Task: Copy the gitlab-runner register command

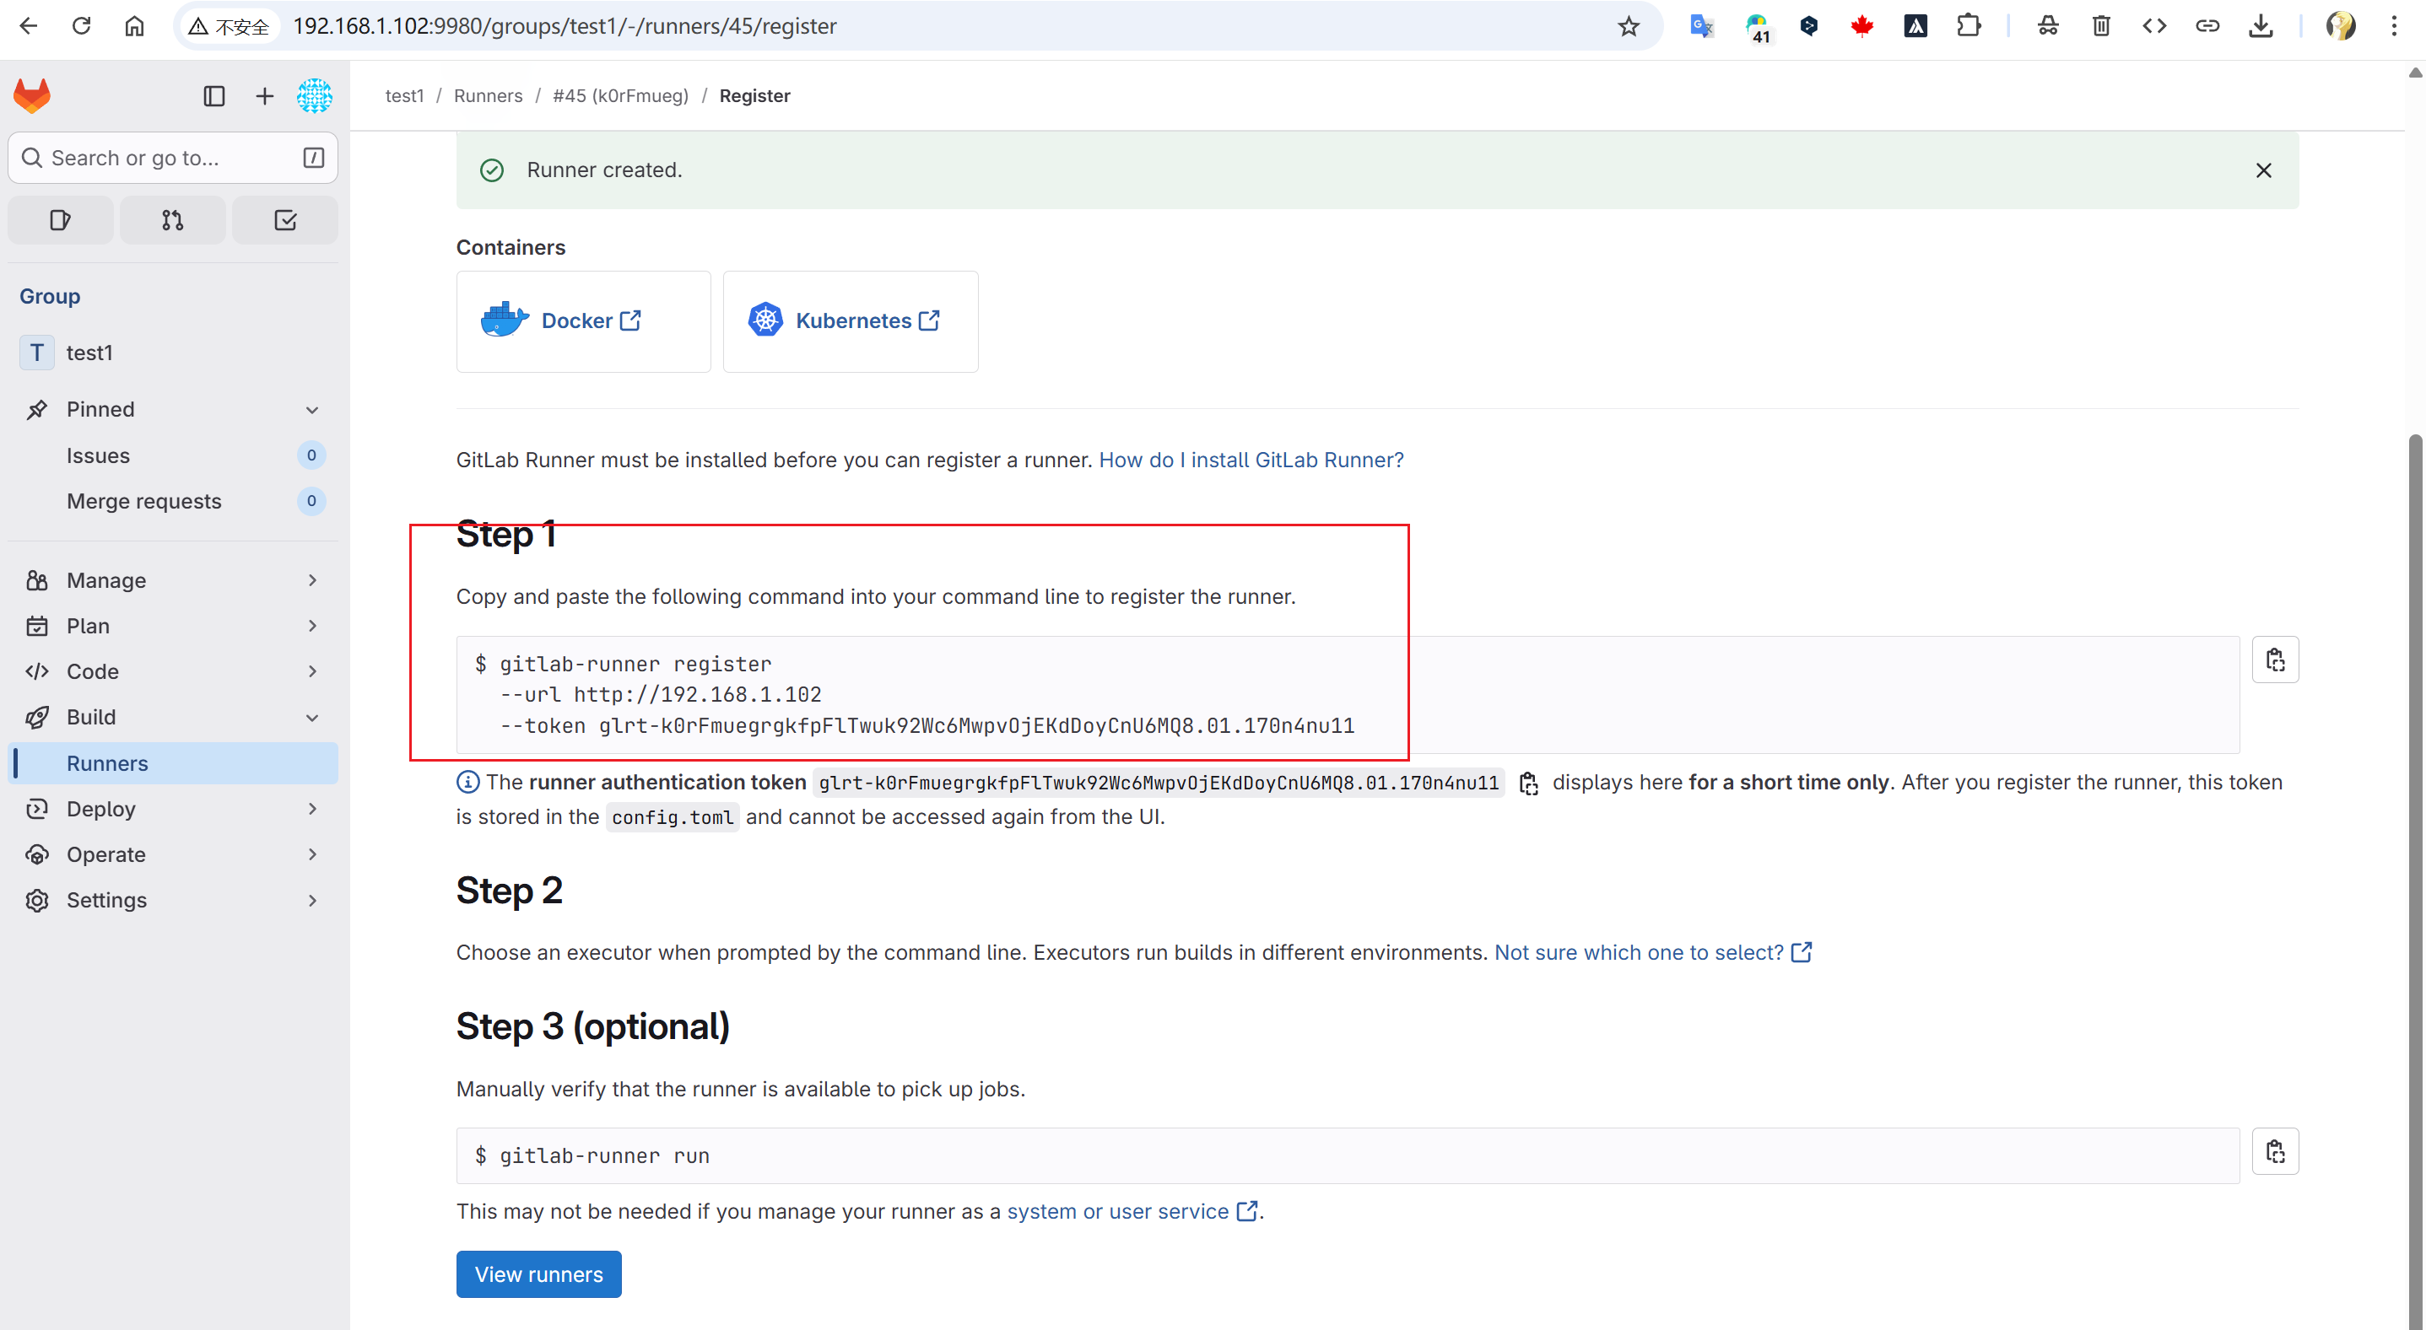Action: [2274, 660]
